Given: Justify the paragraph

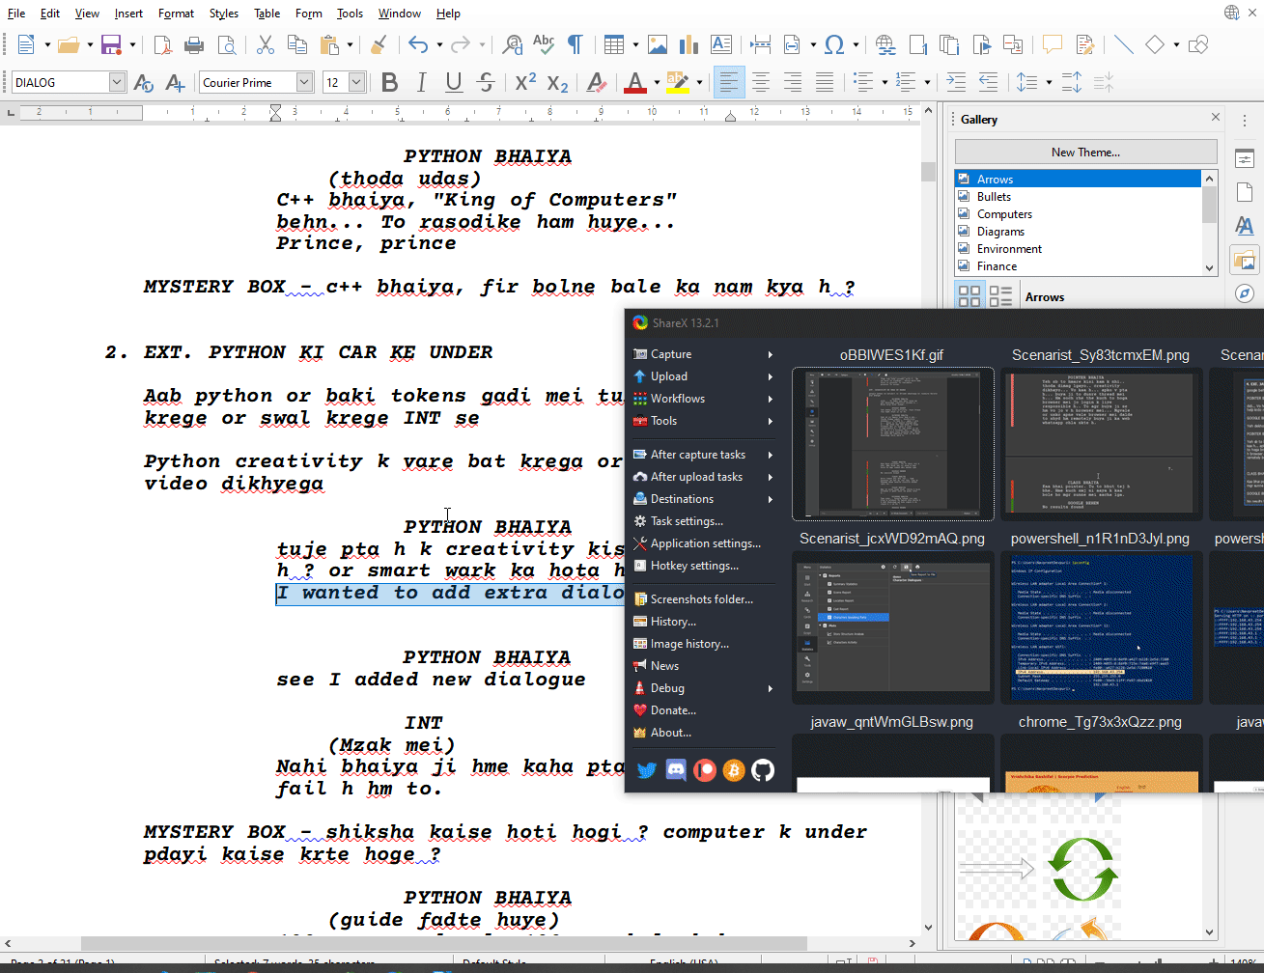Looking at the screenshot, I should point(825,83).
